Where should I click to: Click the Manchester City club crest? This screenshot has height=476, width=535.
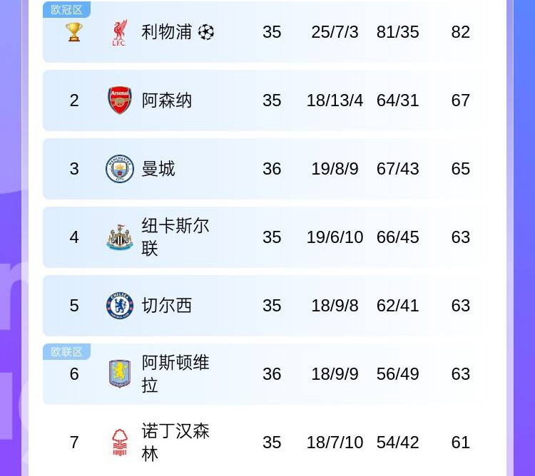coord(119,169)
